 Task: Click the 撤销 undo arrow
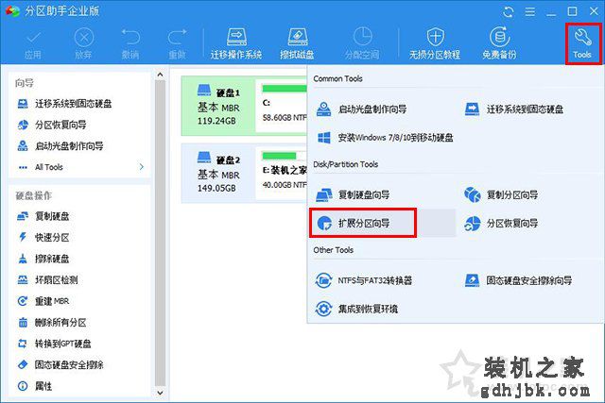(130, 44)
